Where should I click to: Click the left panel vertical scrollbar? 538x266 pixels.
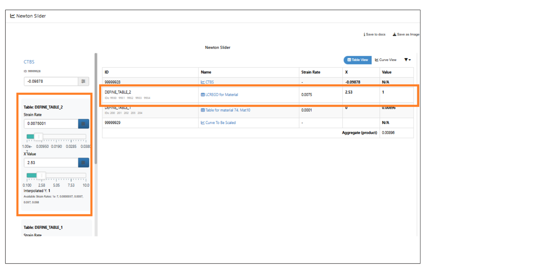point(96,109)
